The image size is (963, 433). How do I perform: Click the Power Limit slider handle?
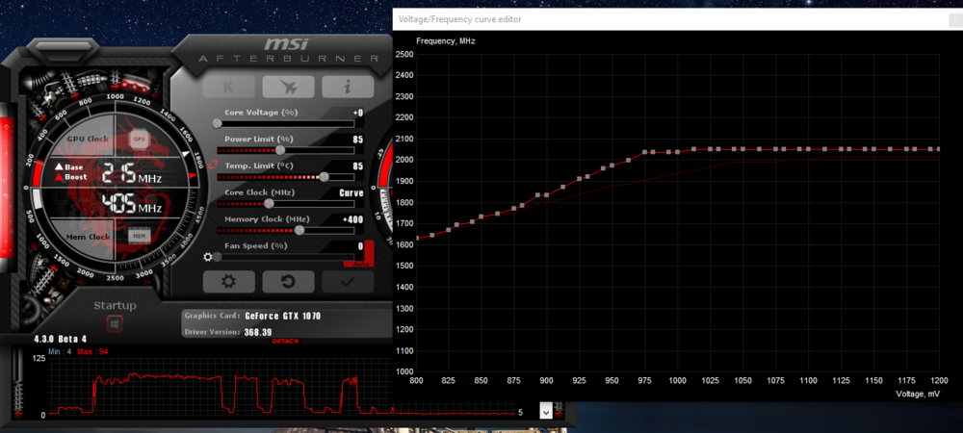tap(280, 150)
